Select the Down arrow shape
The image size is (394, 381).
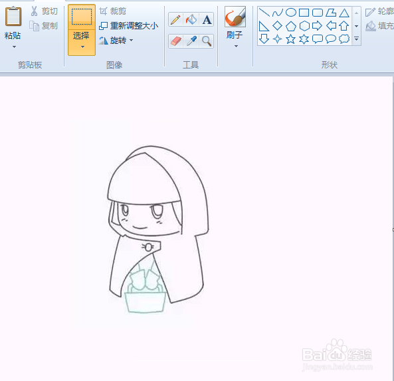[264, 39]
